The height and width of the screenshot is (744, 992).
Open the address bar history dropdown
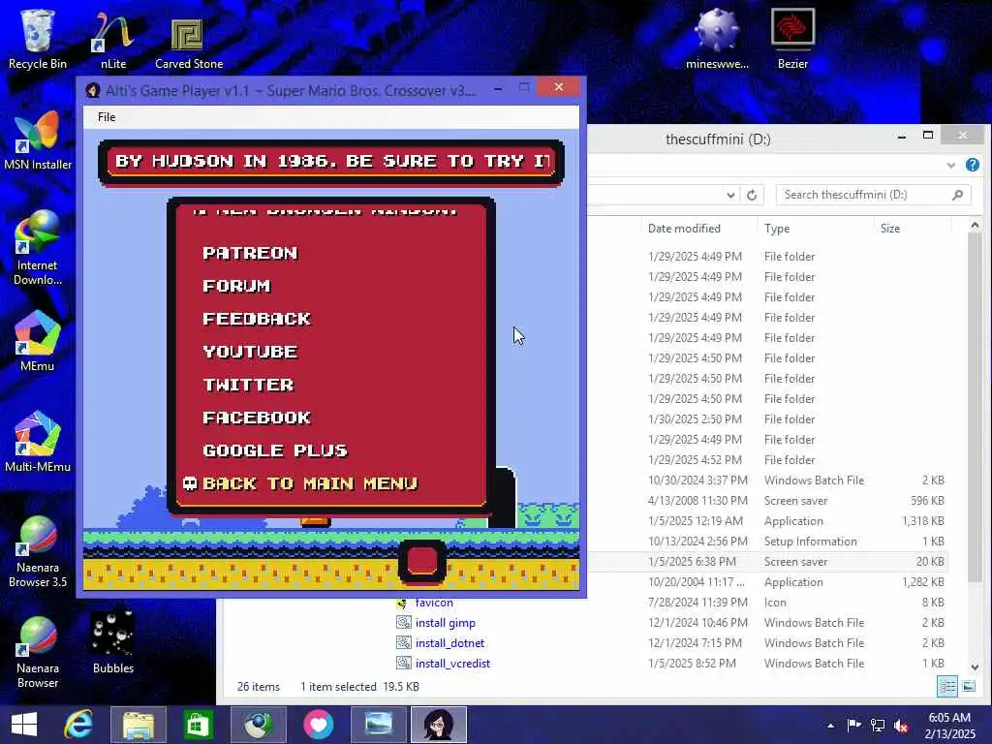(x=730, y=195)
